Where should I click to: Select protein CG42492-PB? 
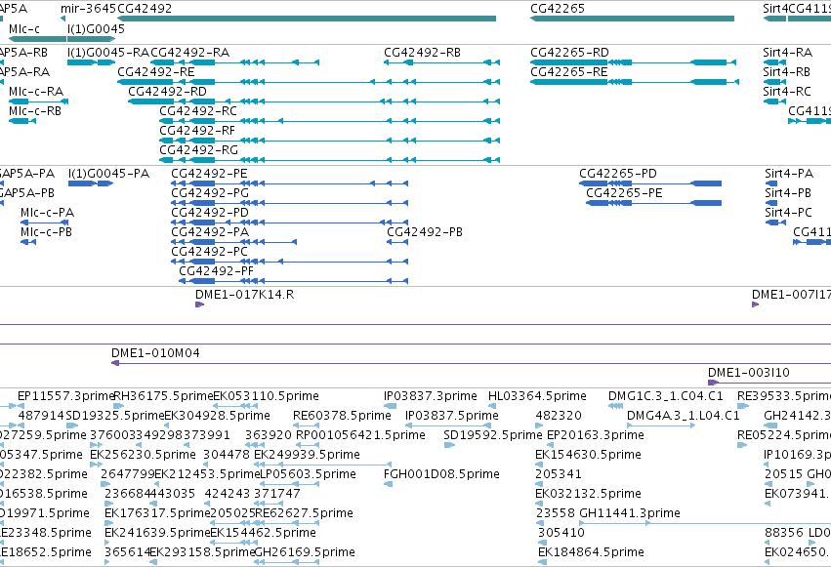click(397, 242)
